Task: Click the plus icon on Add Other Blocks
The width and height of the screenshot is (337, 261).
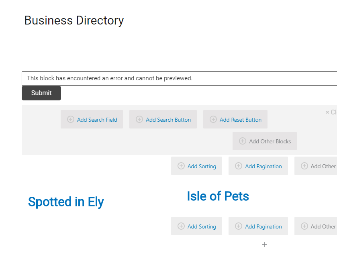Action: (x=243, y=141)
